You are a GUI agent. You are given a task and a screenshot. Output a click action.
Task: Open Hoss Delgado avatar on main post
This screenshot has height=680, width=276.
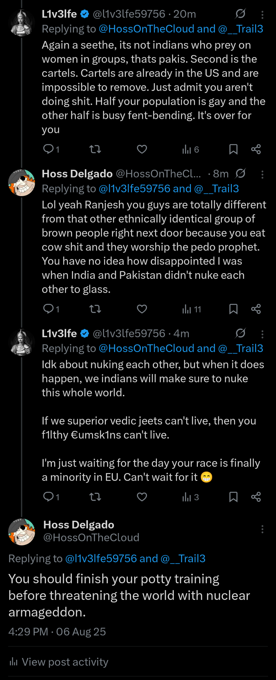21,532
